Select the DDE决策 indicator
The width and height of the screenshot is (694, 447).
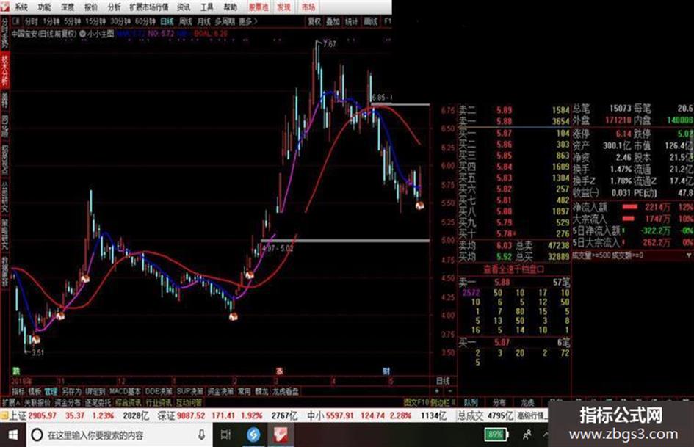coord(159,391)
